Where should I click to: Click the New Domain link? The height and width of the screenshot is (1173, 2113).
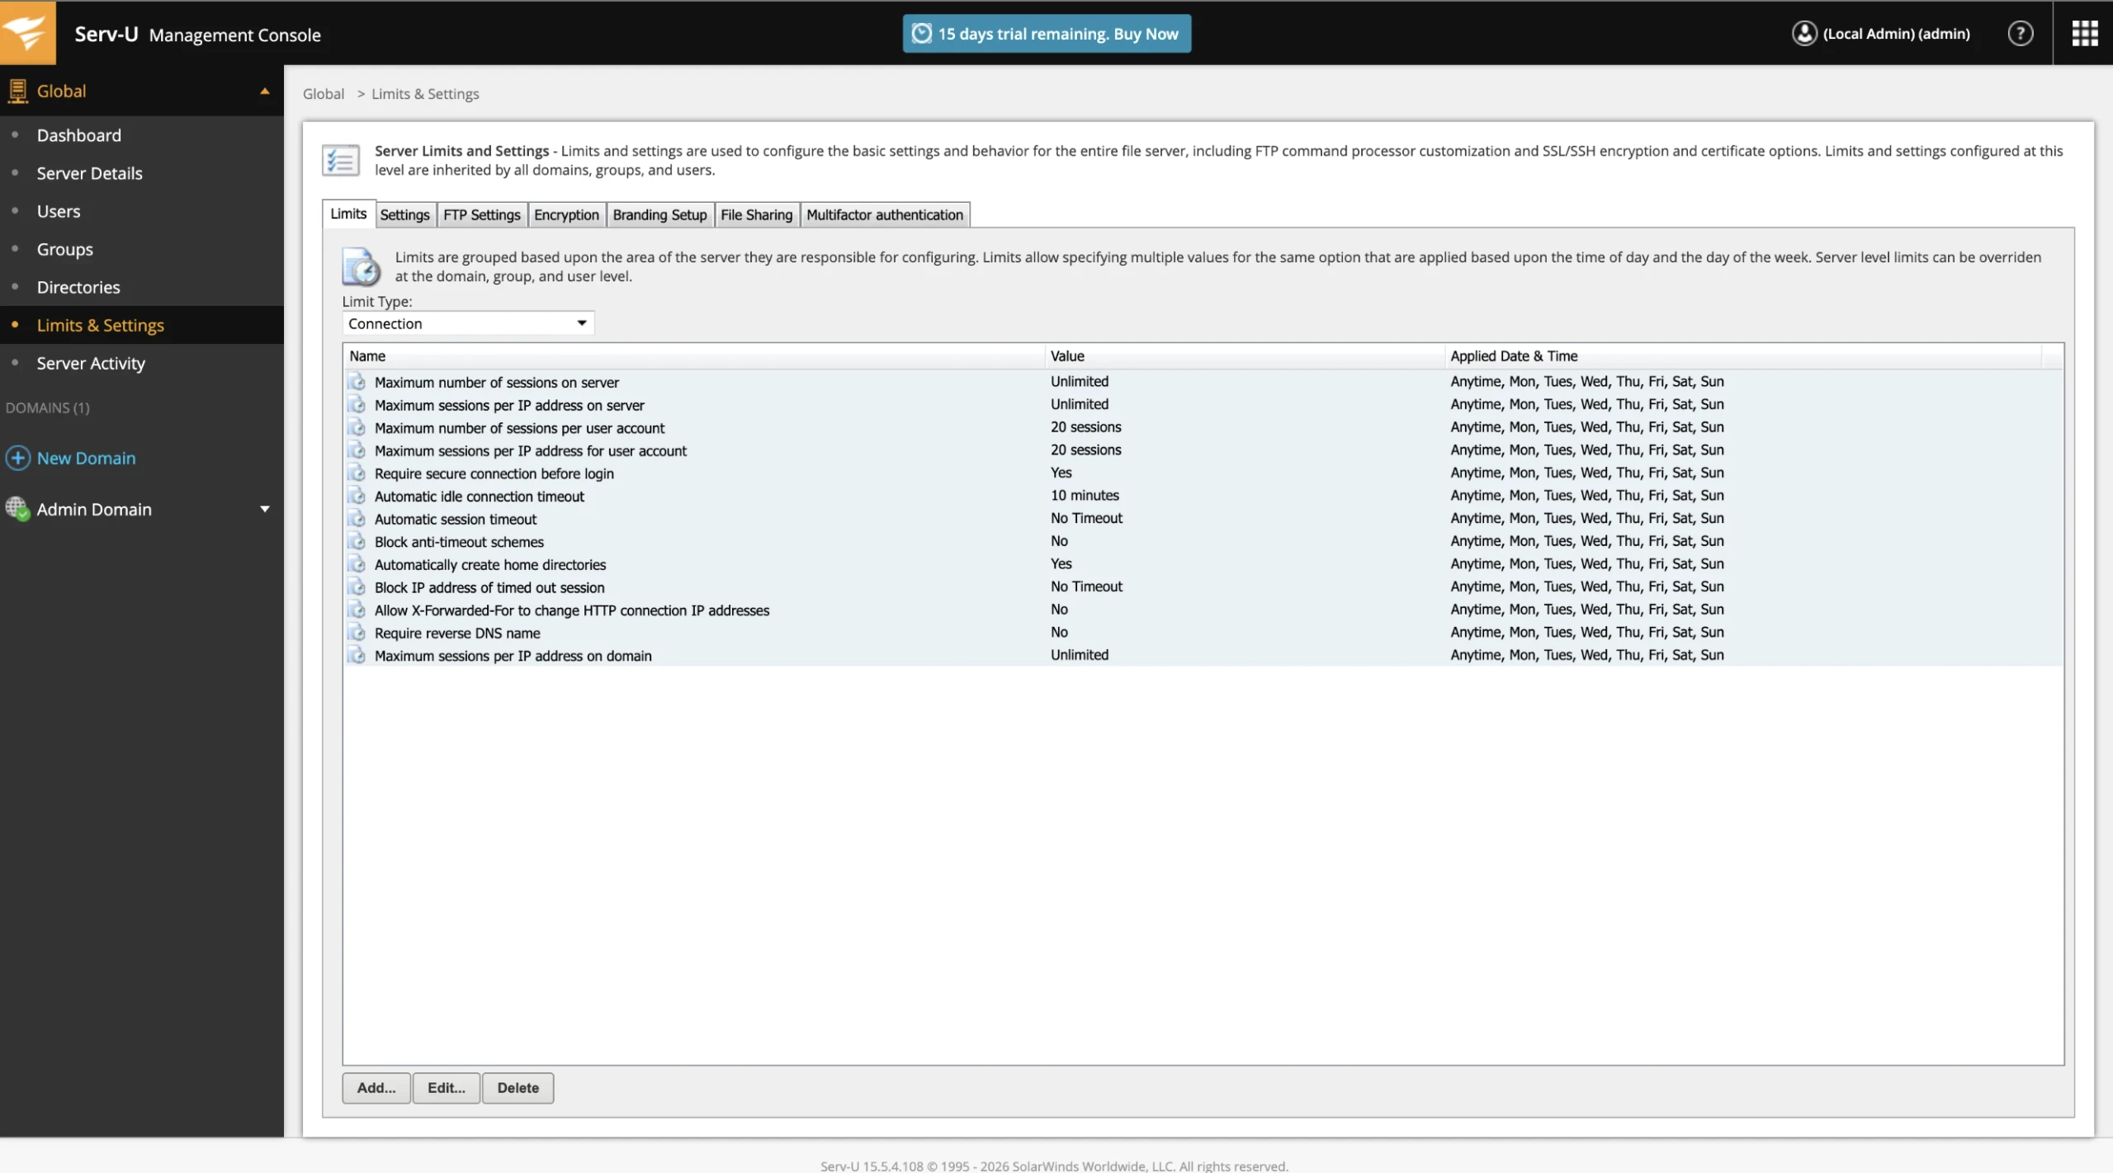86,458
